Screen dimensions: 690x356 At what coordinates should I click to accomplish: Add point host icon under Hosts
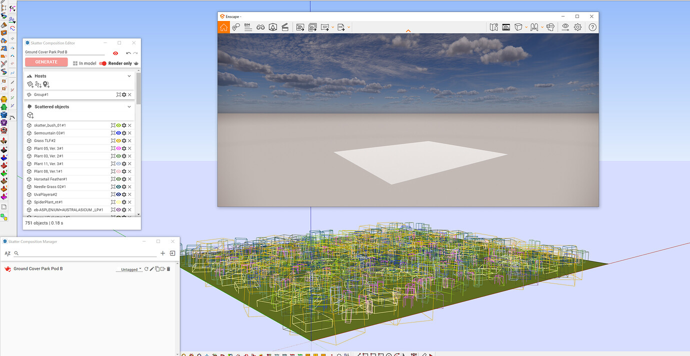(x=46, y=84)
